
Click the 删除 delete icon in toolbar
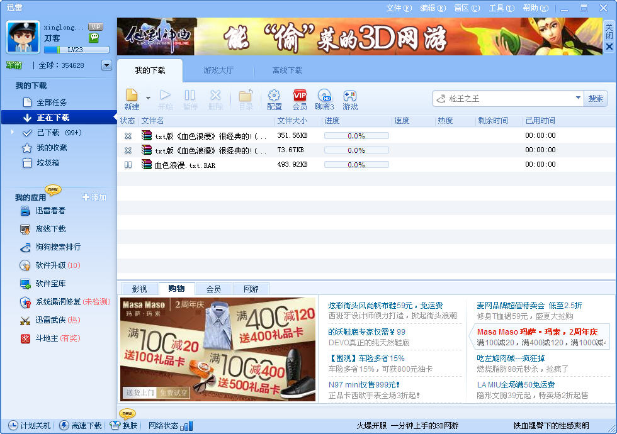215,95
